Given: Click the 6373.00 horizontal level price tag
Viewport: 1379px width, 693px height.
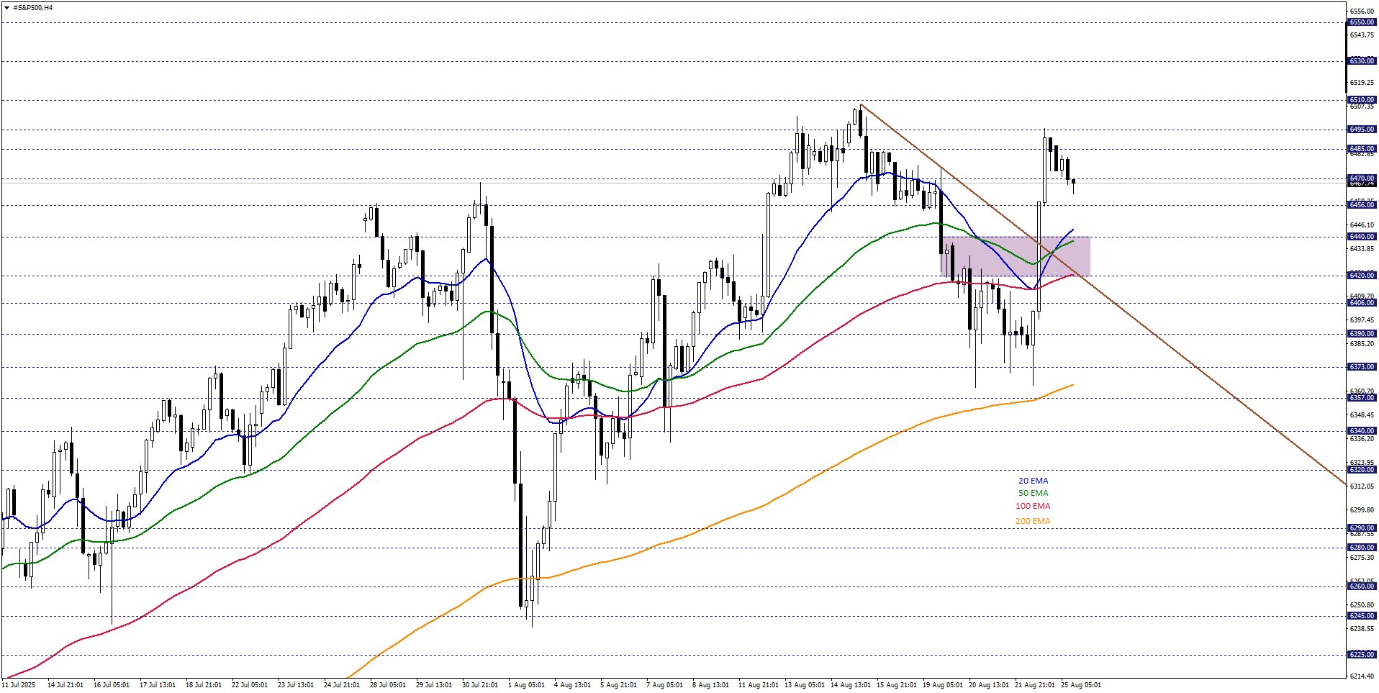Looking at the screenshot, I should 1362,367.
